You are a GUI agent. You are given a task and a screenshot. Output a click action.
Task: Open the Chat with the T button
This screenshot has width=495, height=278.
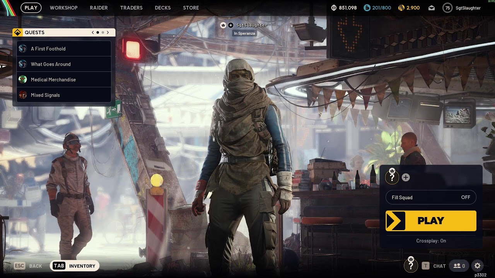coord(434,266)
